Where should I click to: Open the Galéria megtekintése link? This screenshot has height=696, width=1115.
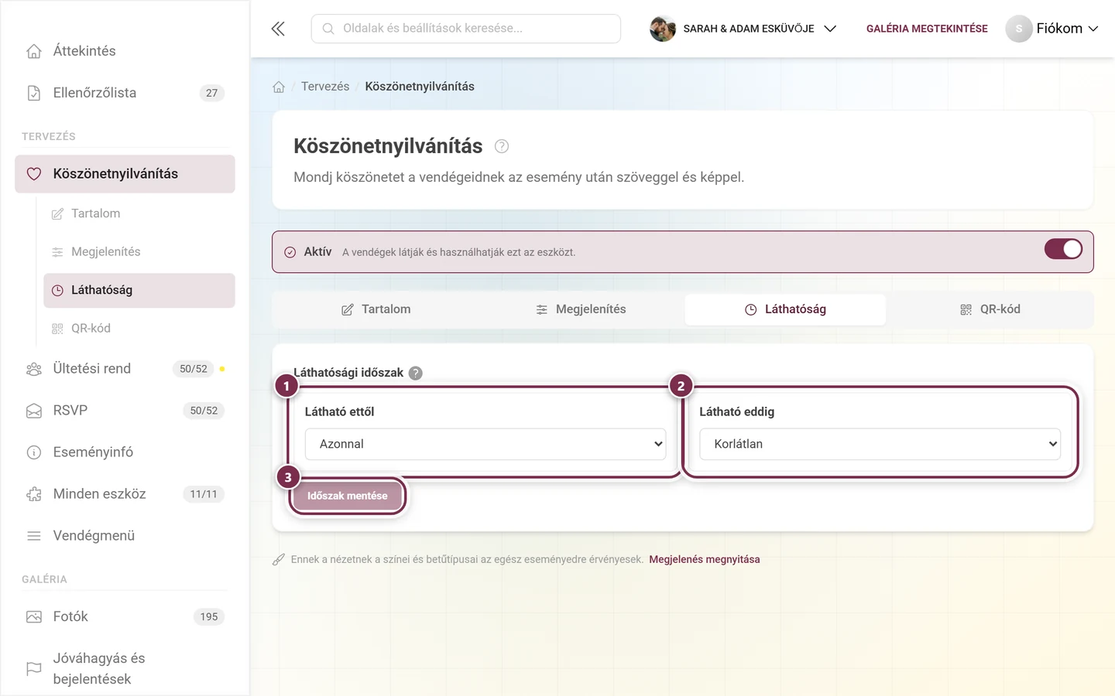click(927, 29)
